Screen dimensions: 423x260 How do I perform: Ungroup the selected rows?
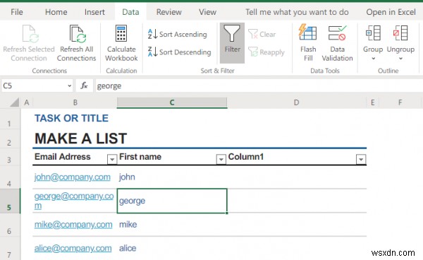400,43
